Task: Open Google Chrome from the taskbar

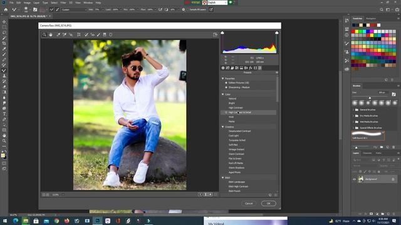Action: tap(56, 221)
